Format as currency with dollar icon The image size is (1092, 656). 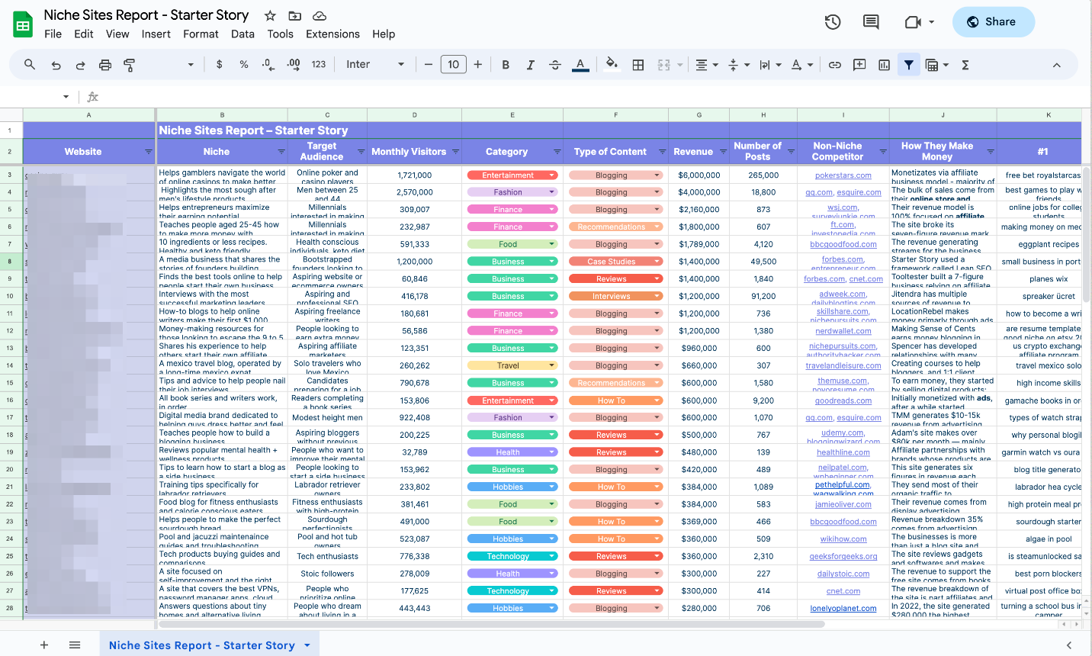[x=220, y=65]
